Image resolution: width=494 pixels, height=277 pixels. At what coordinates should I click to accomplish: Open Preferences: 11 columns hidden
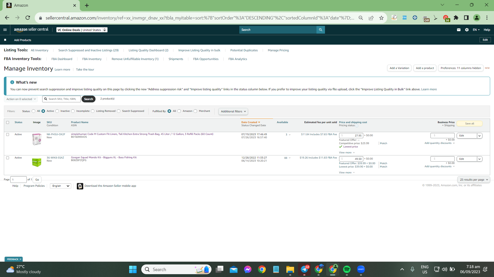[461, 68]
